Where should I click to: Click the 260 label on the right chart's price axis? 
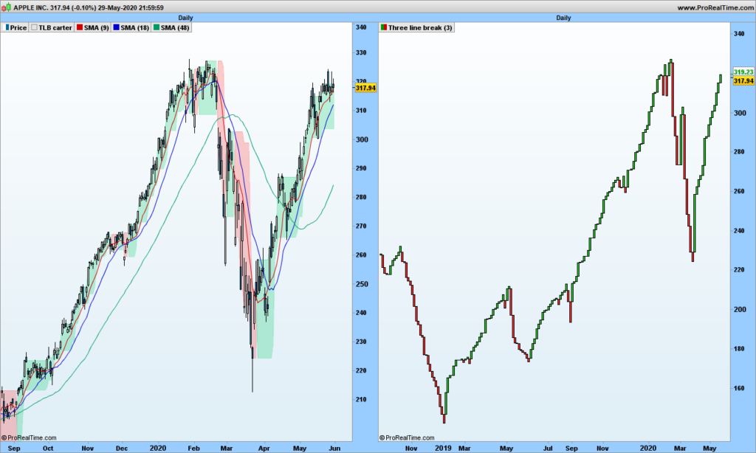point(739,191)
